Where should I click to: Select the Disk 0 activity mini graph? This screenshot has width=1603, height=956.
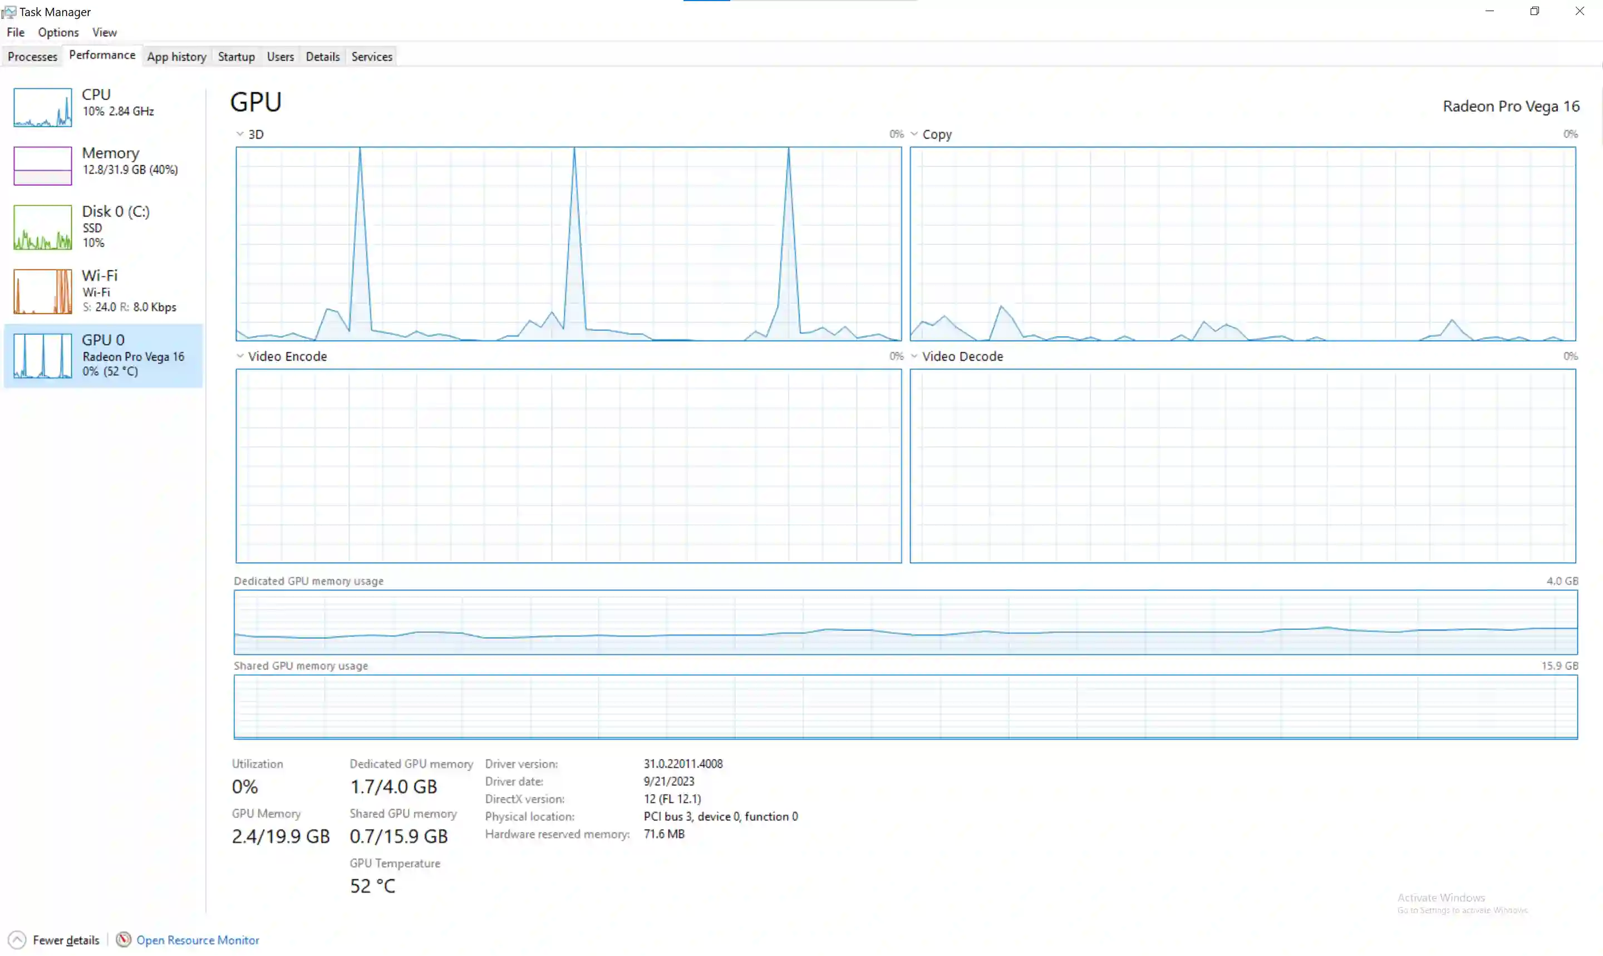(x=42, y=228)
